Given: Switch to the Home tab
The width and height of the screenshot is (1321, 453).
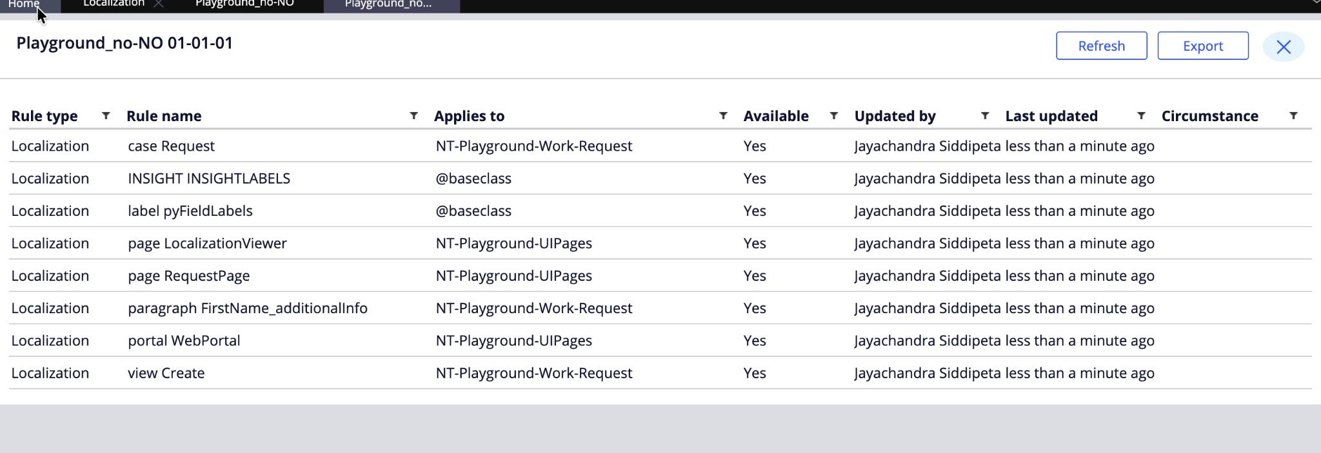Looking at the screenshot, I should pyautogui.click(x=24, y=4).
